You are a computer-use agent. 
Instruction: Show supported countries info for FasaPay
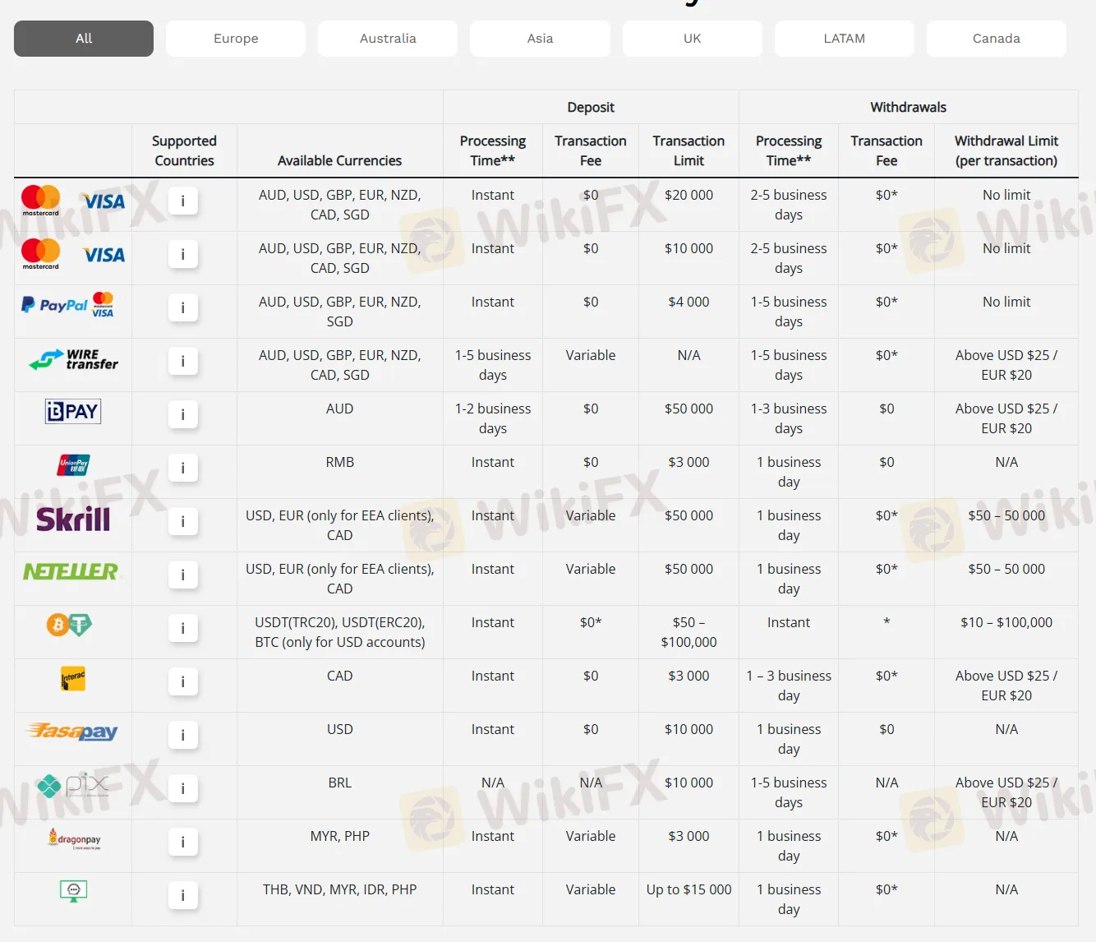coord(183,735)
